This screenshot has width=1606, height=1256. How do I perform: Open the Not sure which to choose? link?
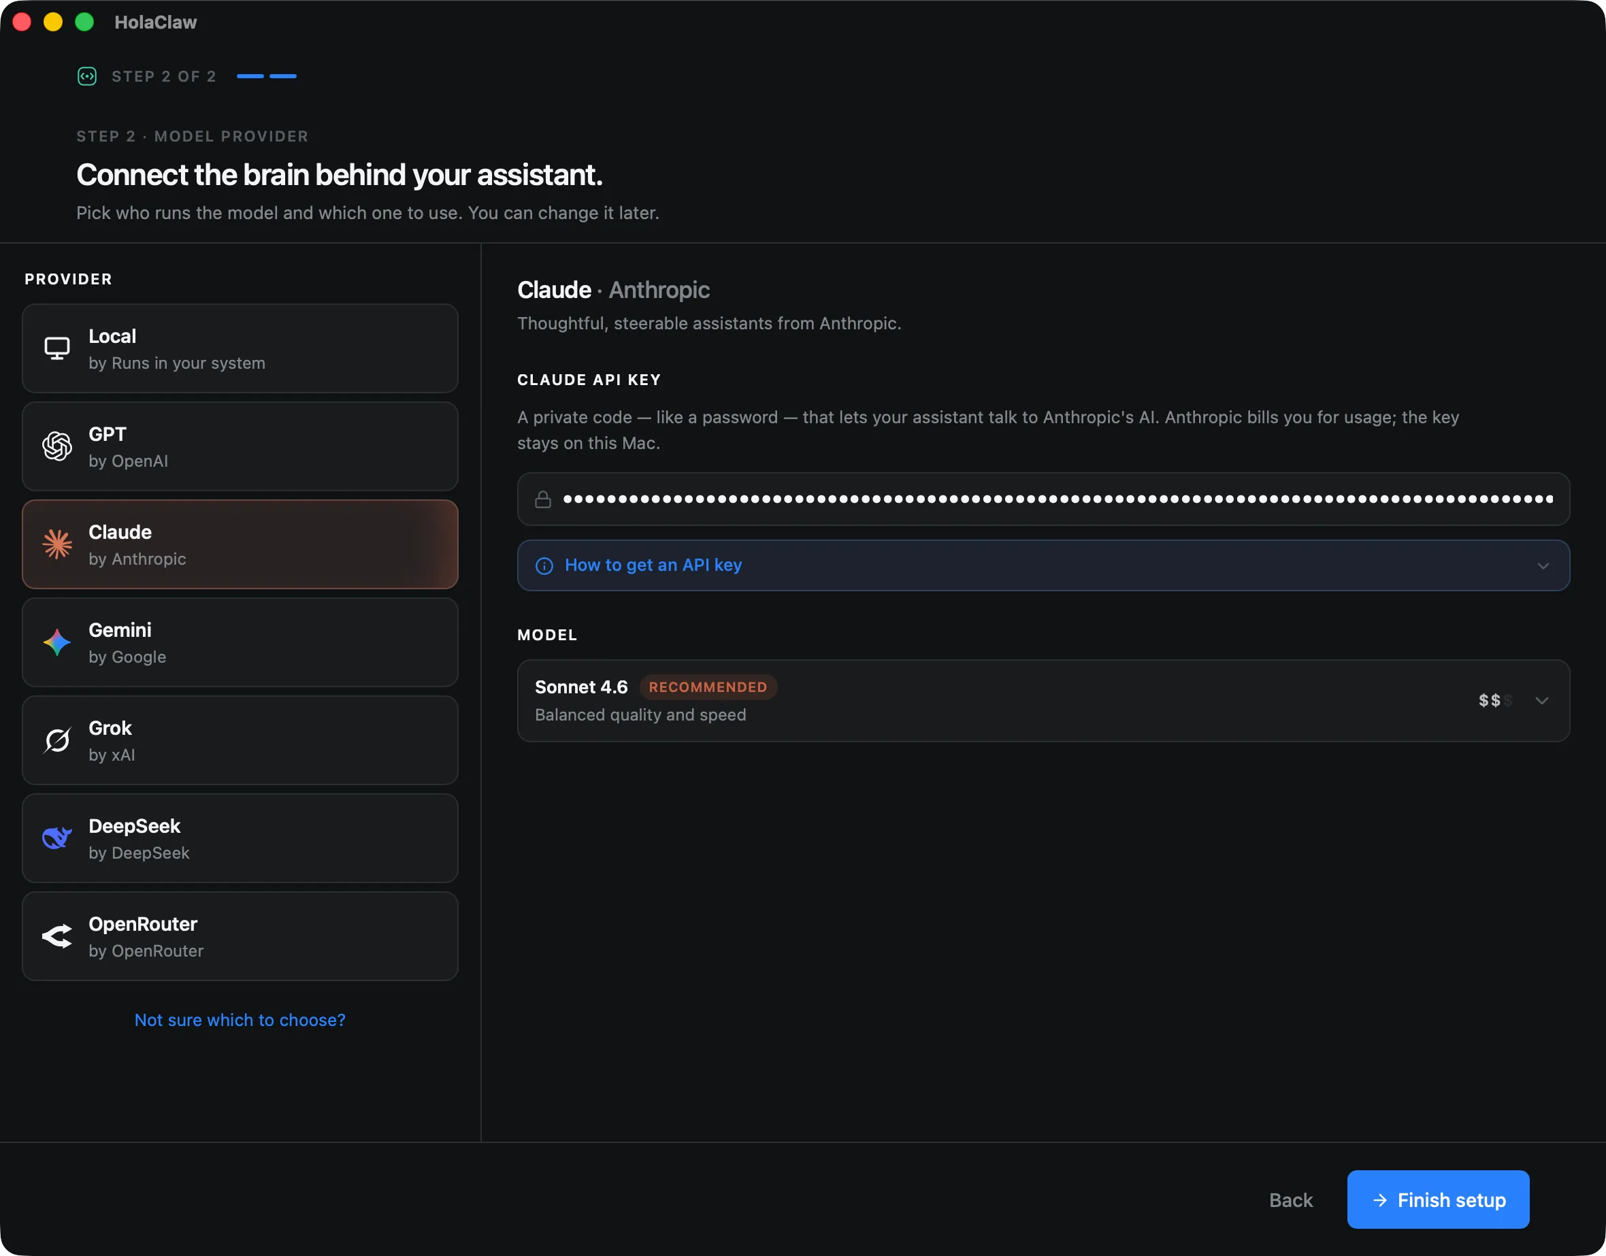[x=240, y=1020]
